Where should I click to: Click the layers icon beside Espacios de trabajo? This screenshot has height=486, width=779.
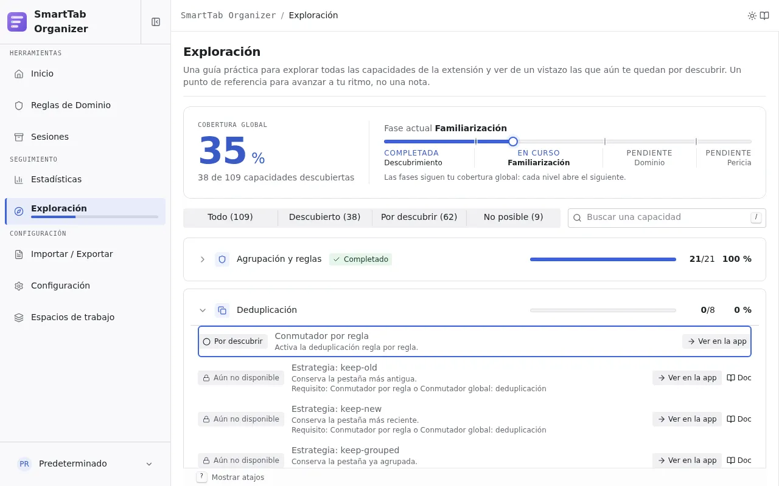tap(19, 318)
